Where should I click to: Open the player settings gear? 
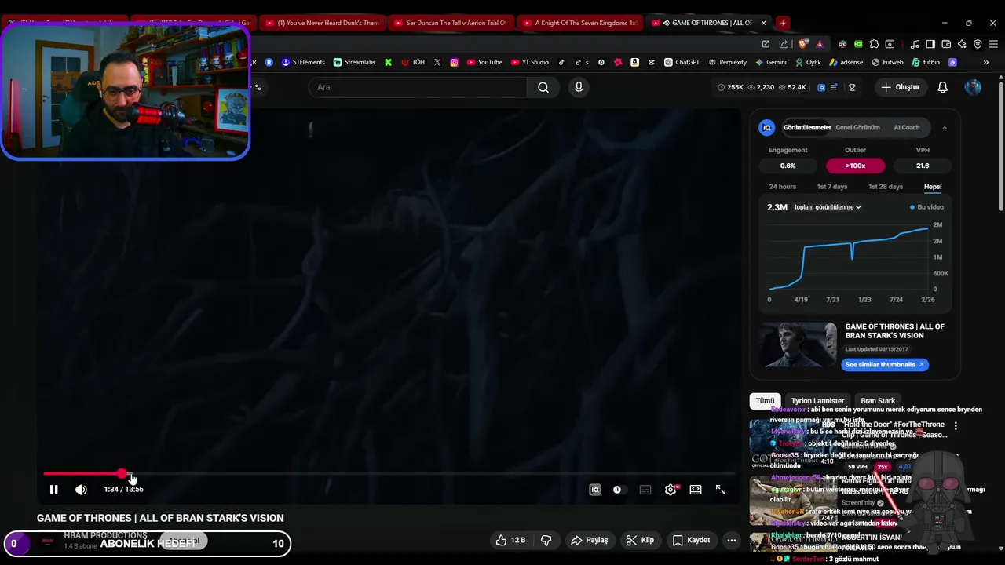coord(671,490)
